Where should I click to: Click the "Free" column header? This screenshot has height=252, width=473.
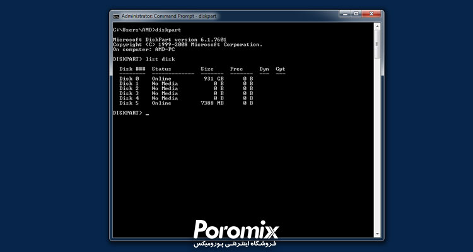[x=237, y=69]
